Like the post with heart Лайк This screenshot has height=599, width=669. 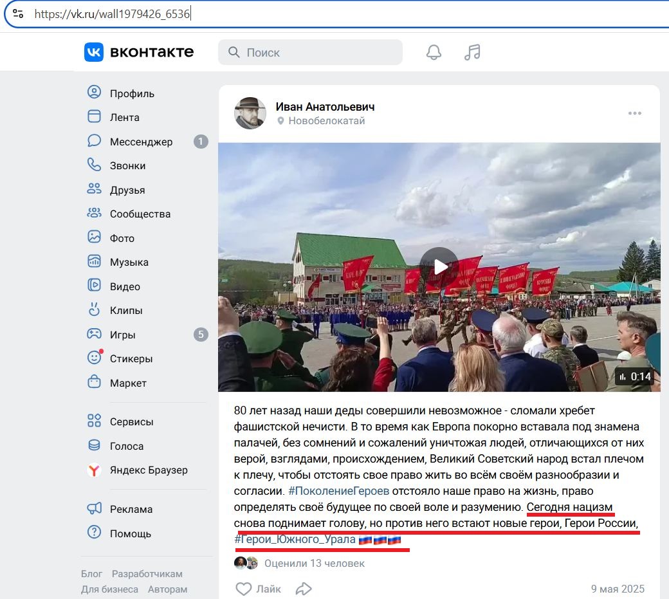[258, 589]
